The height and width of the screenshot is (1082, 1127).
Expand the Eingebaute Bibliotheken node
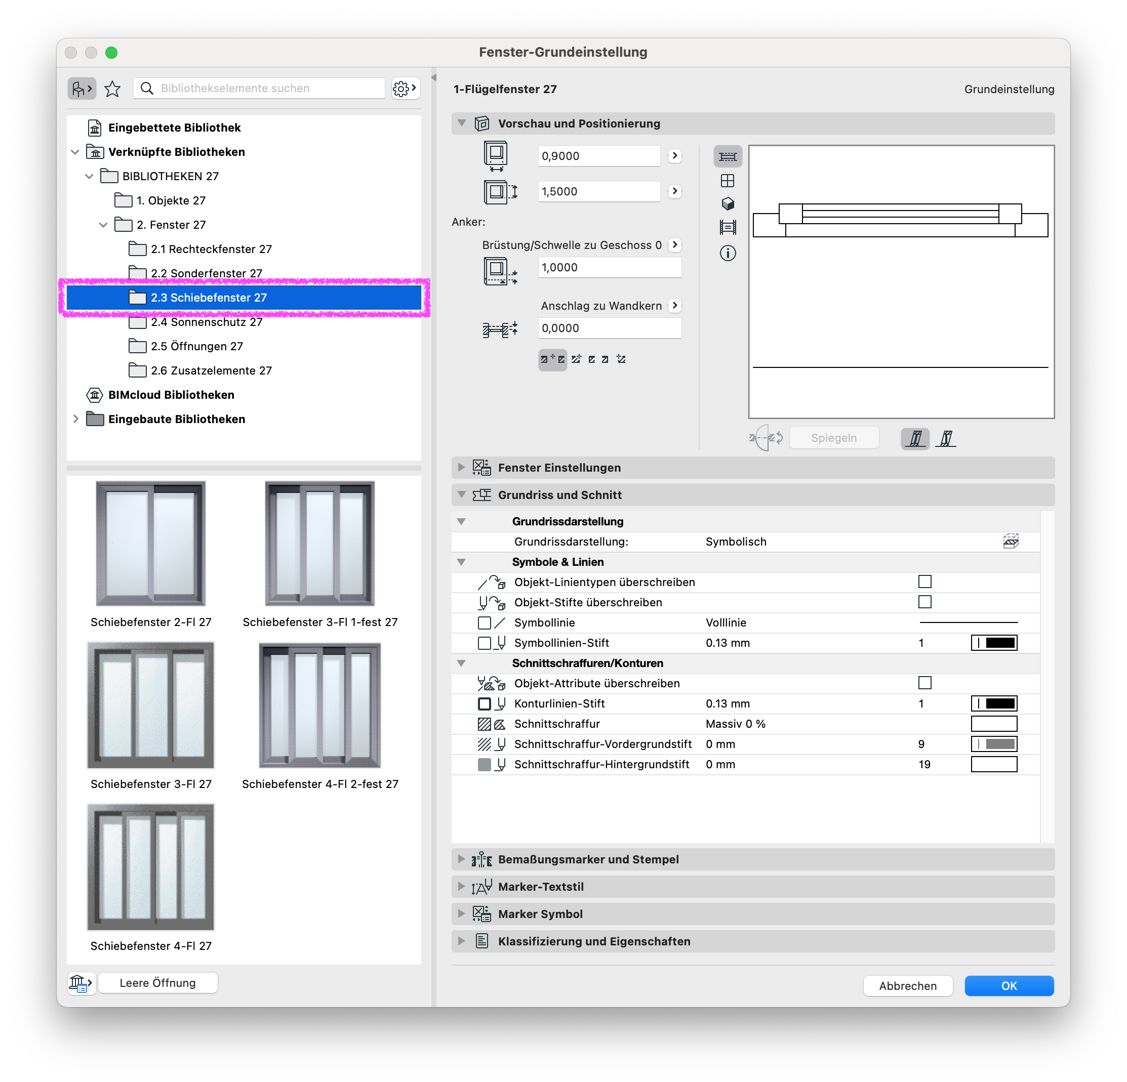pos(75,419)
